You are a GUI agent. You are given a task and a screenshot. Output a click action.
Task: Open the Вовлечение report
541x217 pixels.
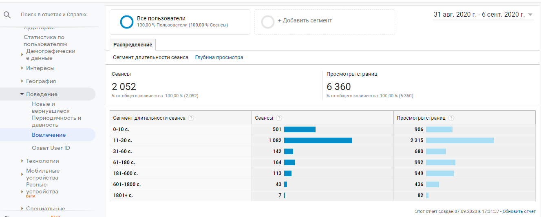click(x=49, y=135)
